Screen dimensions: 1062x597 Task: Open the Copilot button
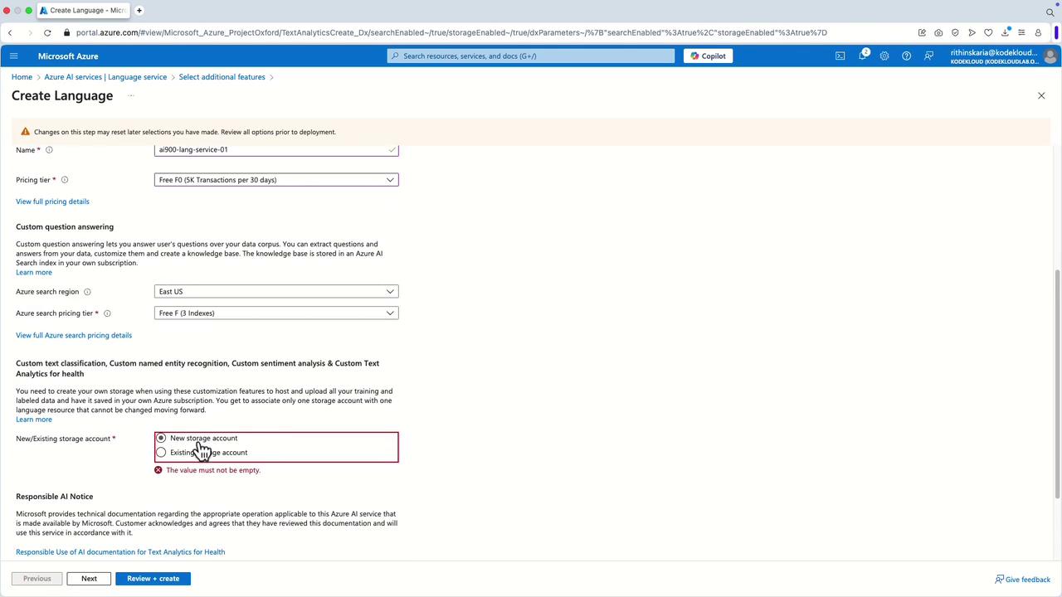click(x=708, y=56)
